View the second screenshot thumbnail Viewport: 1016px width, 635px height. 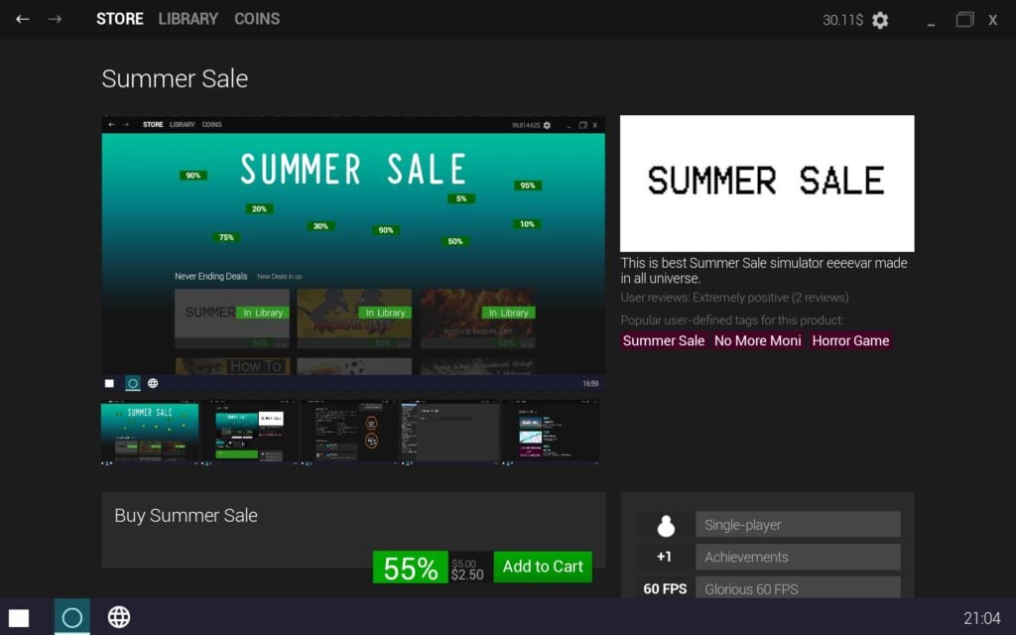point(250,433)
